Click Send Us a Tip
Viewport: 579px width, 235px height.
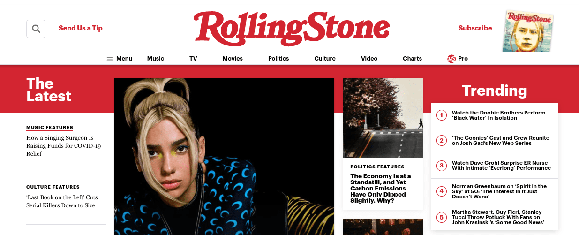81,28
